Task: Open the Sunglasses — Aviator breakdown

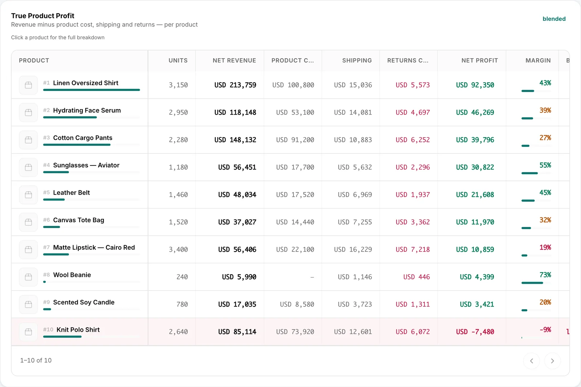Action: [x=86, y=165]
